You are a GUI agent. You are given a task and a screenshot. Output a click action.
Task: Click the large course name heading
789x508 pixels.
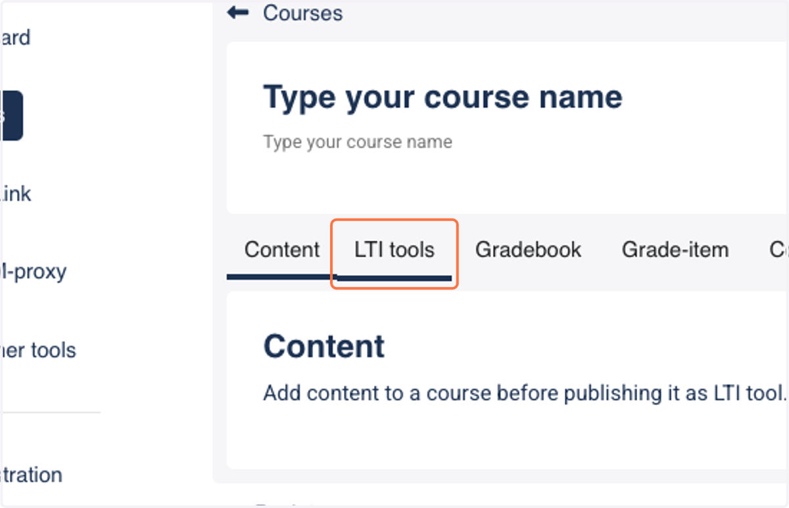442,97
